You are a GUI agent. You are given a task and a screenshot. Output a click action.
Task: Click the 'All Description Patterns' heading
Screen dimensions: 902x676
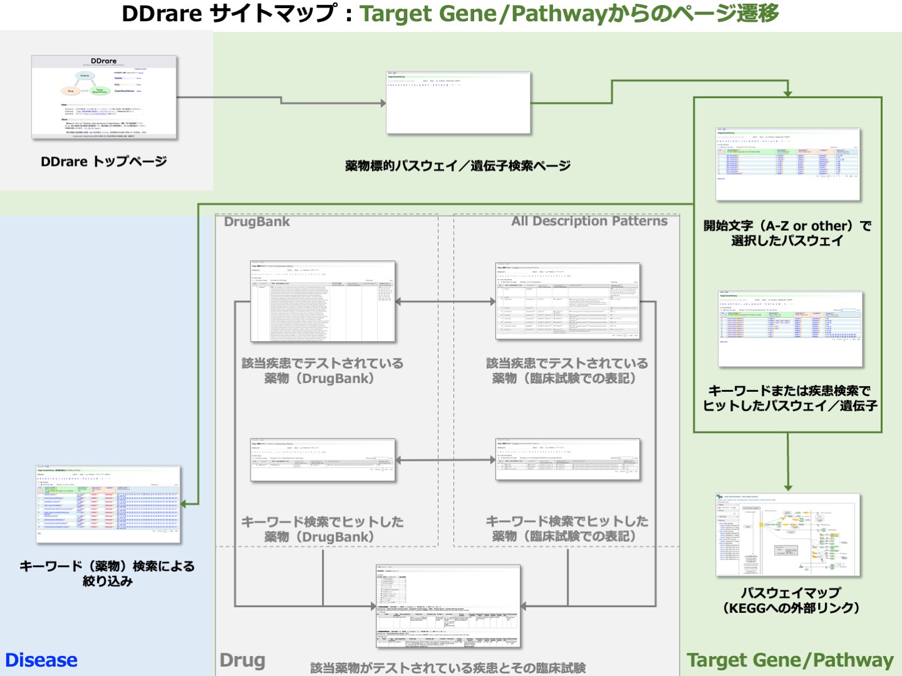tap(589, 221)
